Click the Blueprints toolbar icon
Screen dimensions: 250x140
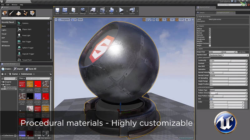point(92,11)
